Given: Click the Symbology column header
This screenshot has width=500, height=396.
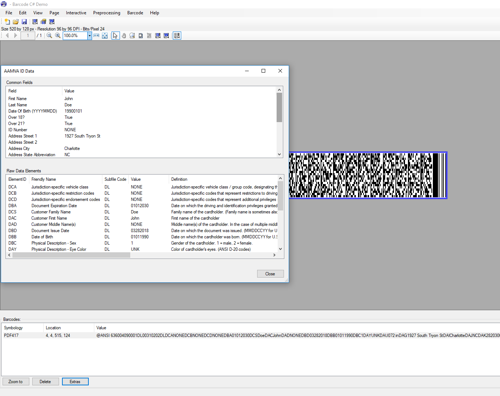Looking at the screenshot, I should point(22,328).
